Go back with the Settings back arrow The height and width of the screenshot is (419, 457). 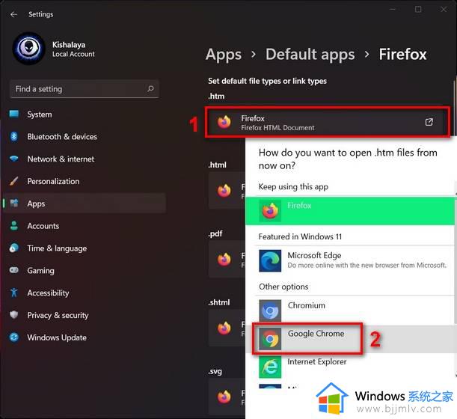point(13,14)
